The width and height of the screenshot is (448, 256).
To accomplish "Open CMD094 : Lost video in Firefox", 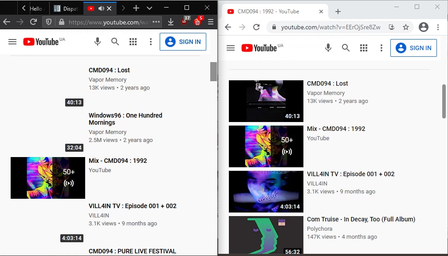I will click(109, 70).
